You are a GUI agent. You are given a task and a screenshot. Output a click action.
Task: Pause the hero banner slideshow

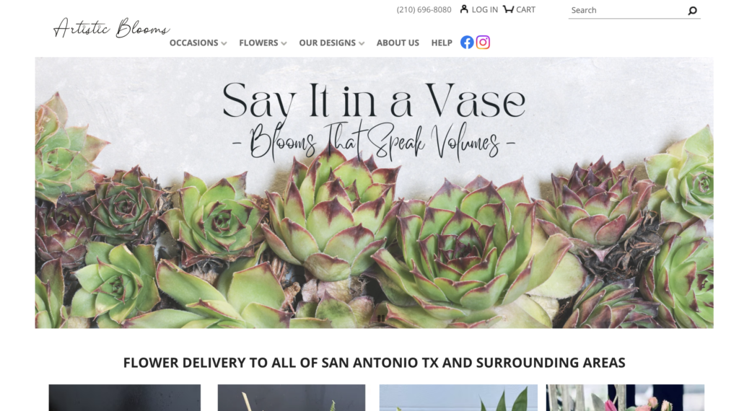[x=381, y=319]
